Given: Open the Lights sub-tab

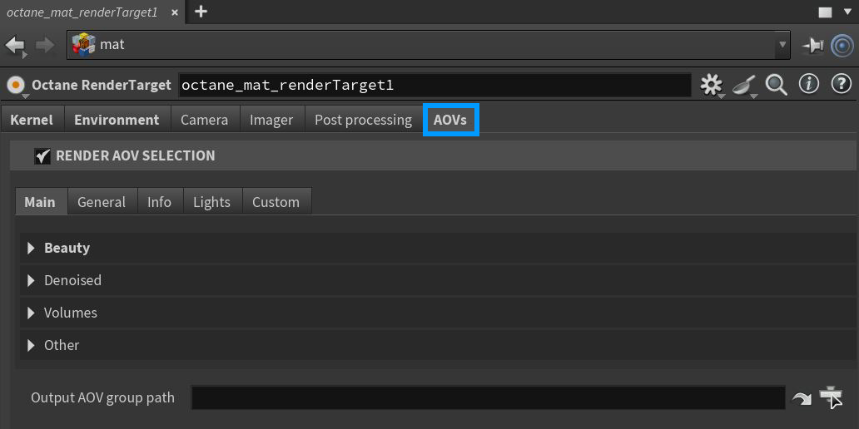Looking at the screenshot, I should (211, 202).
